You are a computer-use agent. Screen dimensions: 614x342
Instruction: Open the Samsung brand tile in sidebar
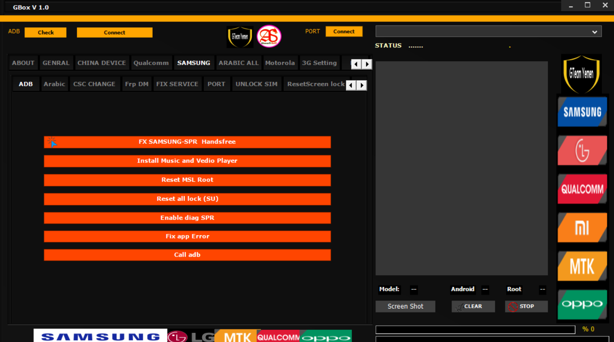tap(582, 112)
